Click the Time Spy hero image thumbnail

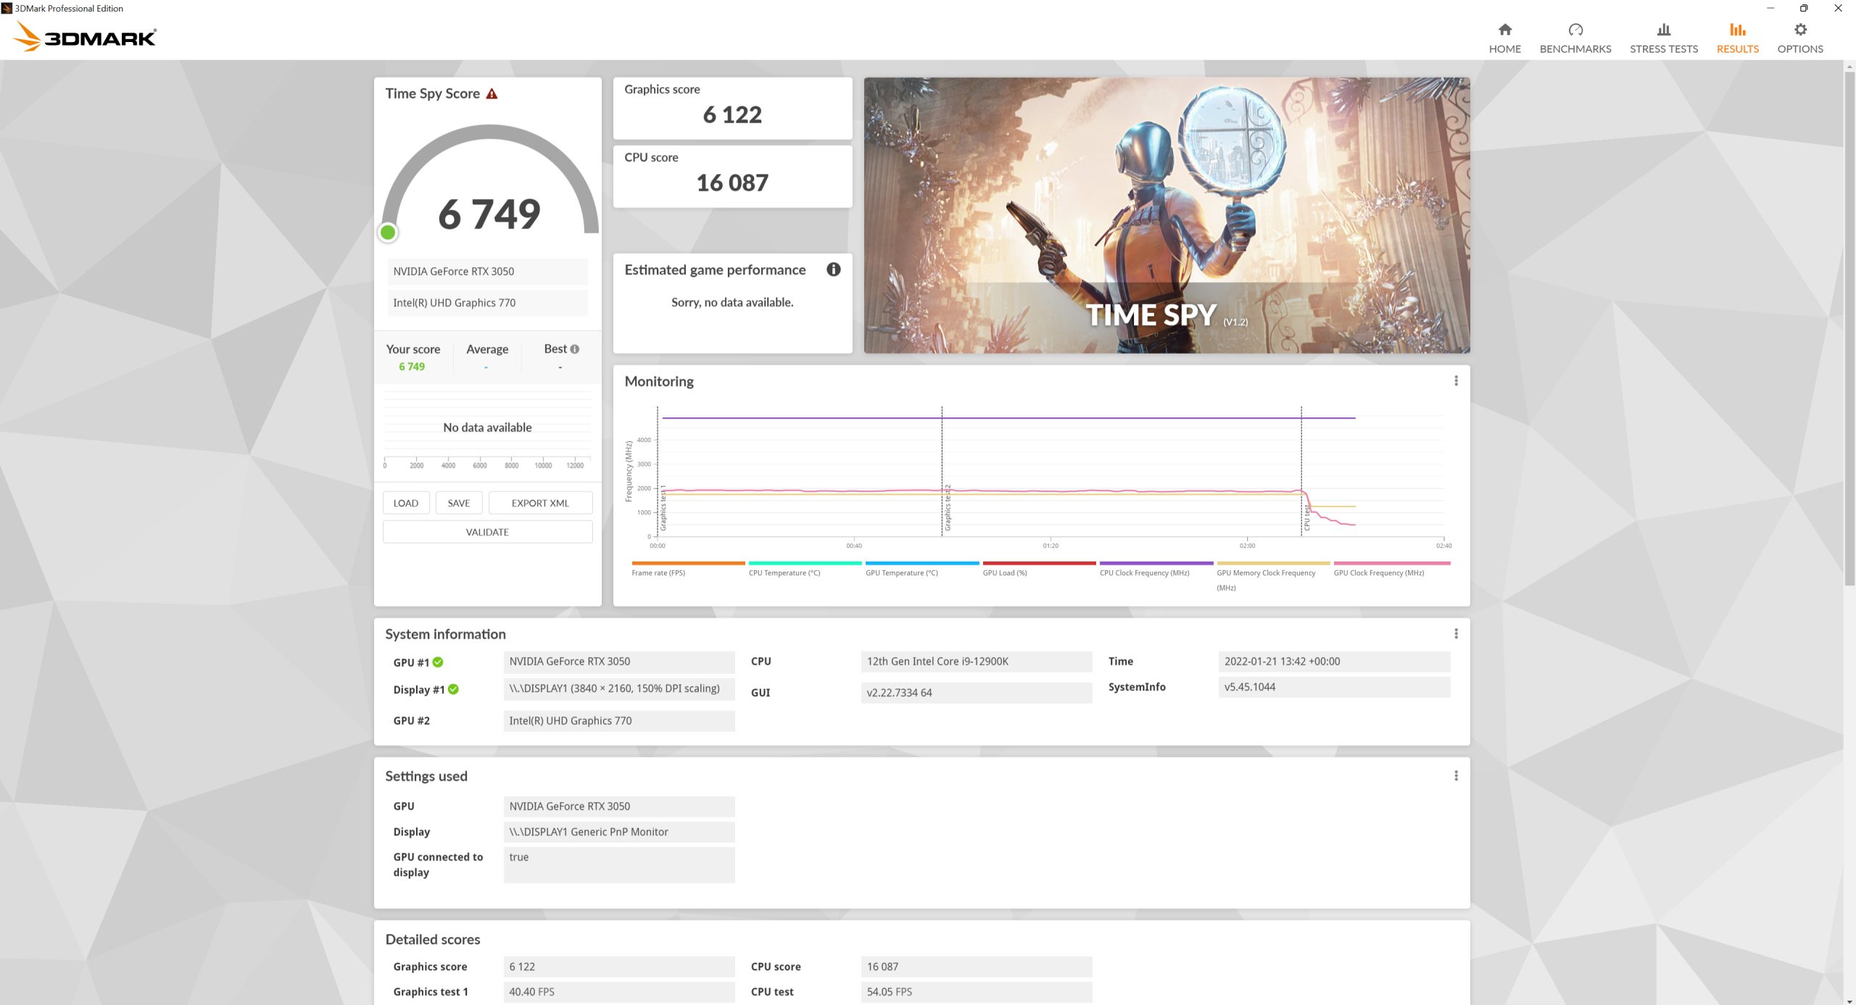1167,215
